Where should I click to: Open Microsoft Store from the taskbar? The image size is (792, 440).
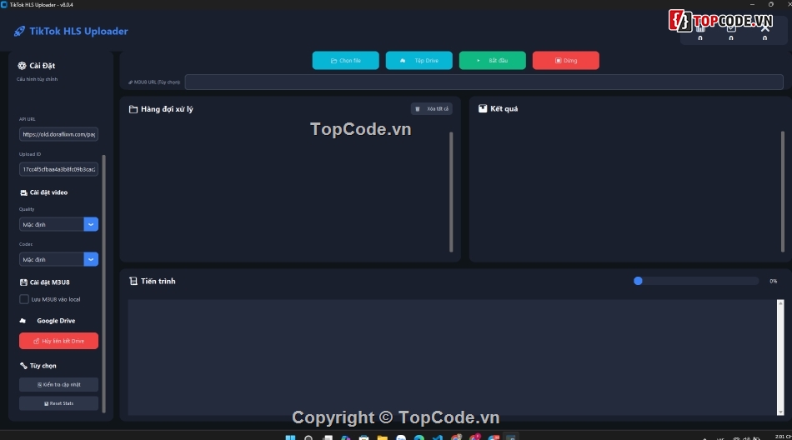coord(363,437)
